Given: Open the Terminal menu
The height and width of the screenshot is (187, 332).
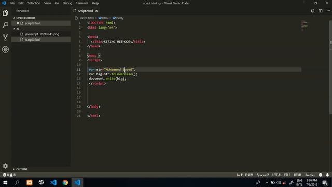Looking at the screenshot, I should click(82, 3).
